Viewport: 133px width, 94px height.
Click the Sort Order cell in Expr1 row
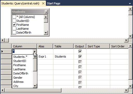pos(119,57)
